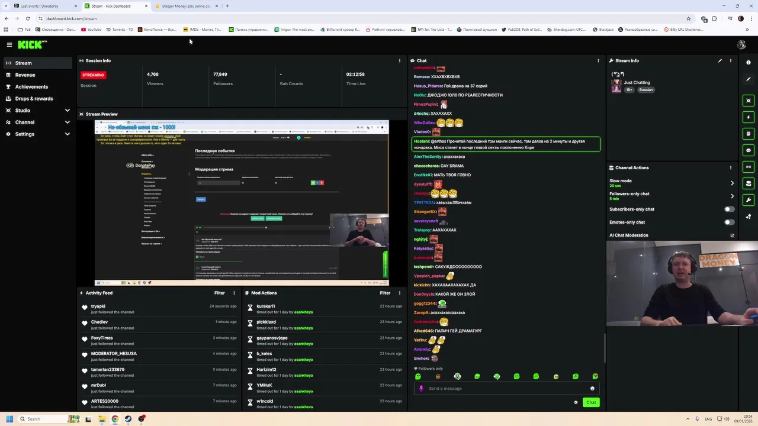758x426 pixels.
Task: Click the stream preview video thumbnail
Action: point(242,203)
